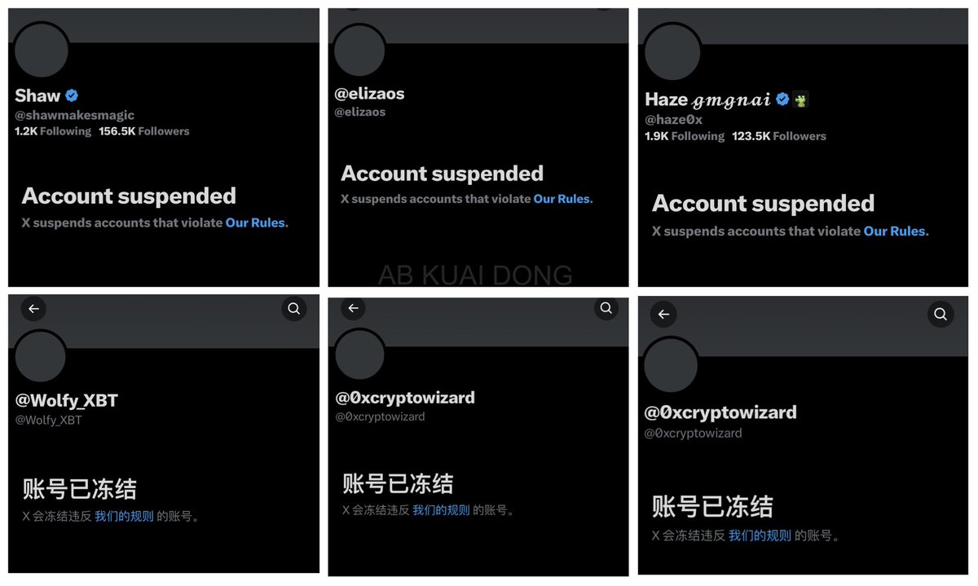Click the frog emoji badge beside Haze's name
The image size is (978, 586).
800,99
